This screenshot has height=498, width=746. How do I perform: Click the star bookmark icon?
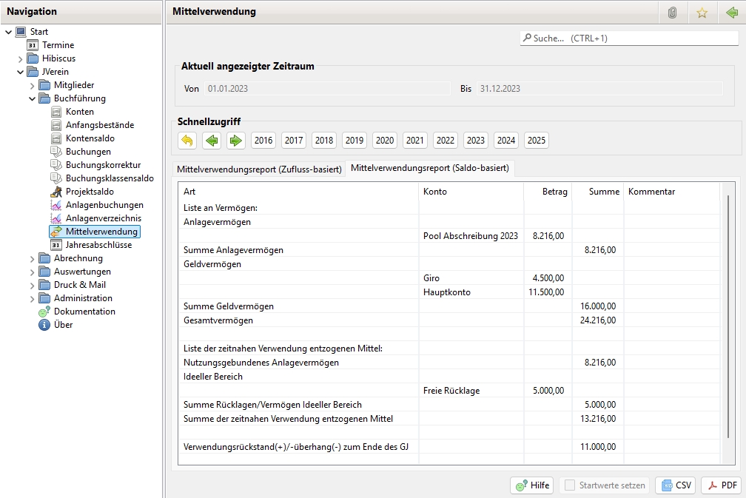(702, 13)
